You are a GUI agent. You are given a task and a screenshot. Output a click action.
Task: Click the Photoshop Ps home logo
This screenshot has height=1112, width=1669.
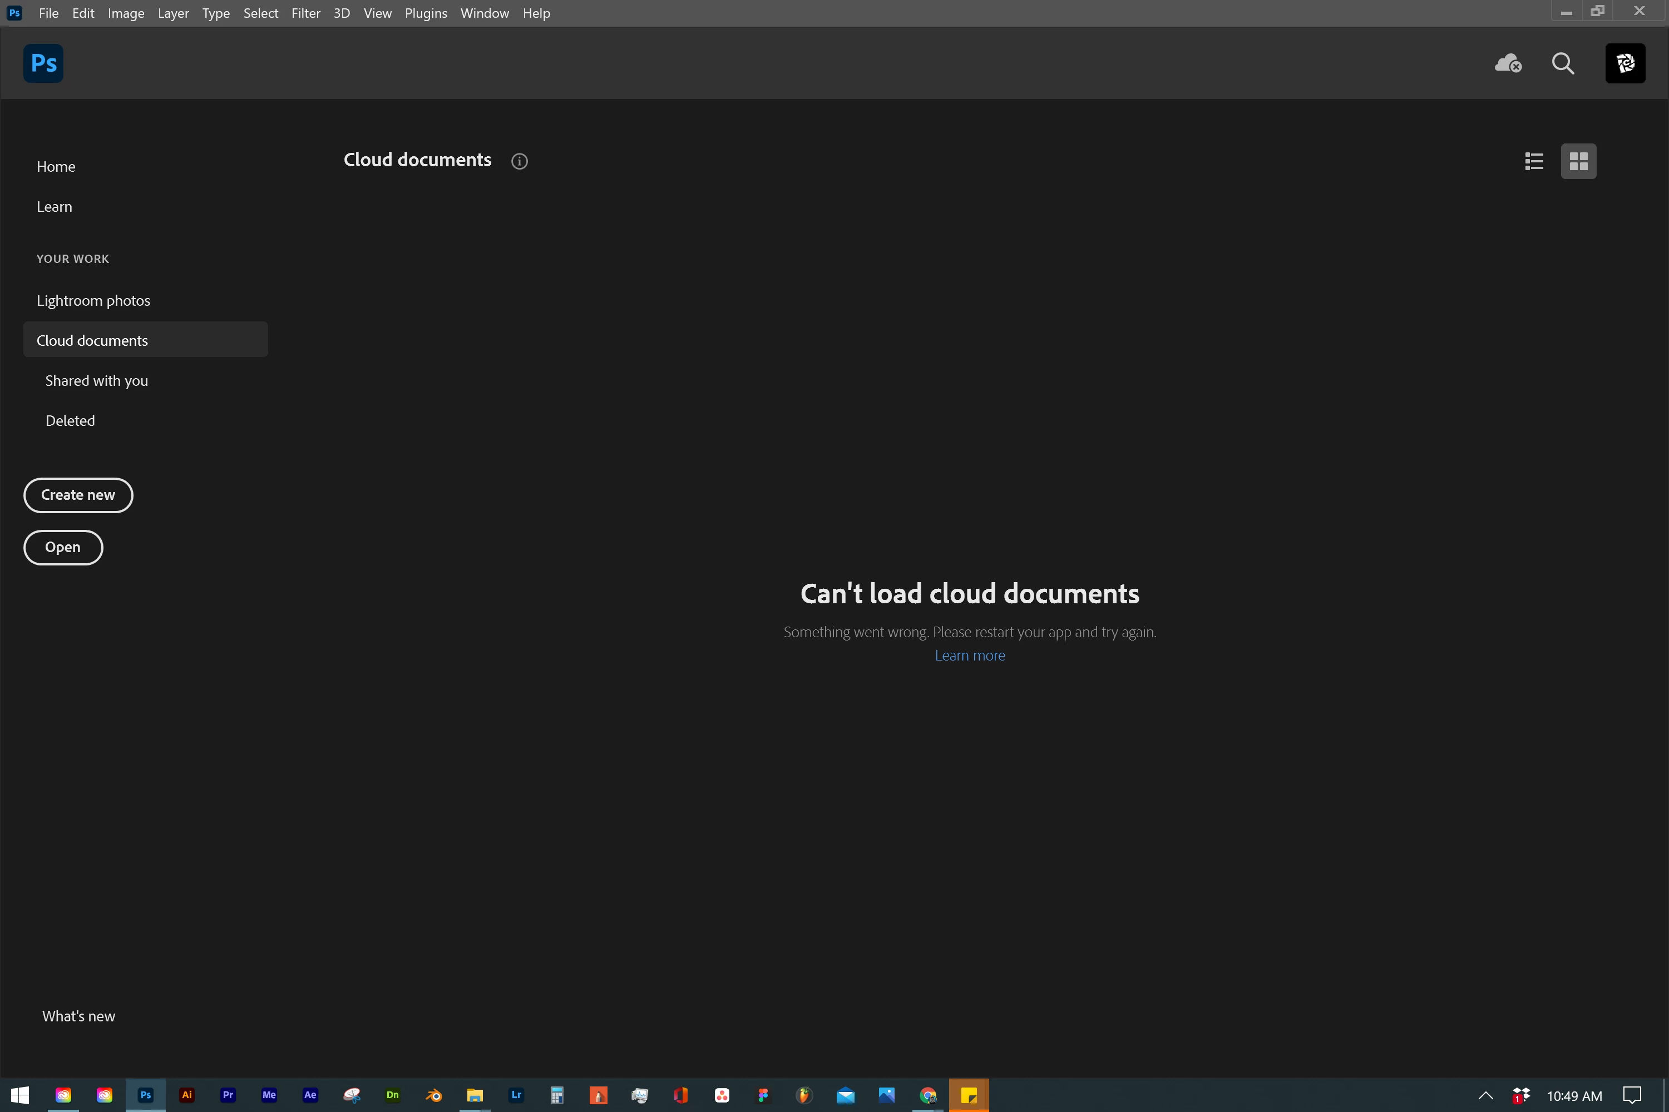[x=43, y=64]
